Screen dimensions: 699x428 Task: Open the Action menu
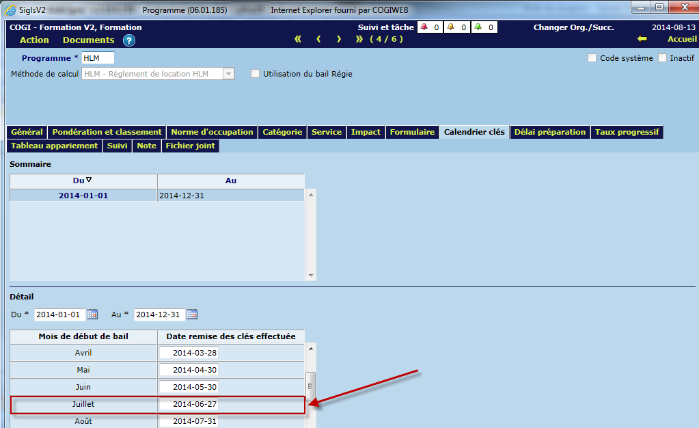[34, 40]
